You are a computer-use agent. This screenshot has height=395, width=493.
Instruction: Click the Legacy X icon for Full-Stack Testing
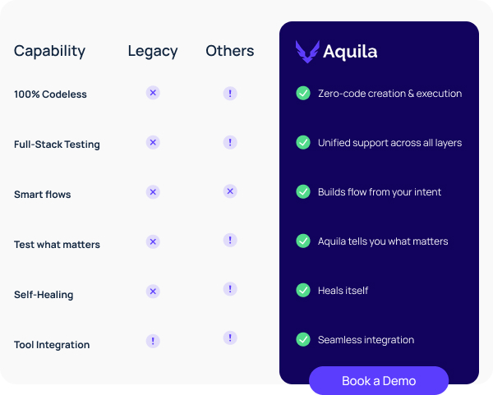pyautogui.click(x=153, y=142)
